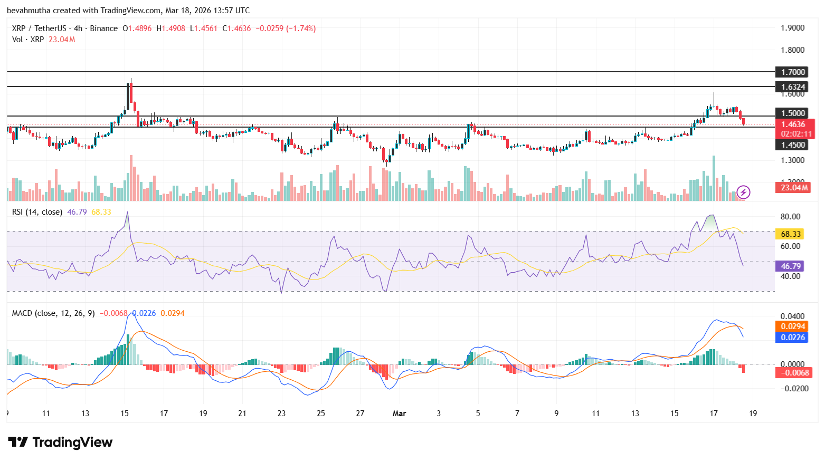This screenshot has width=825, height=462.
Task: Click the bevahmutha attribution text link
Action: click(x=29, y=10)
